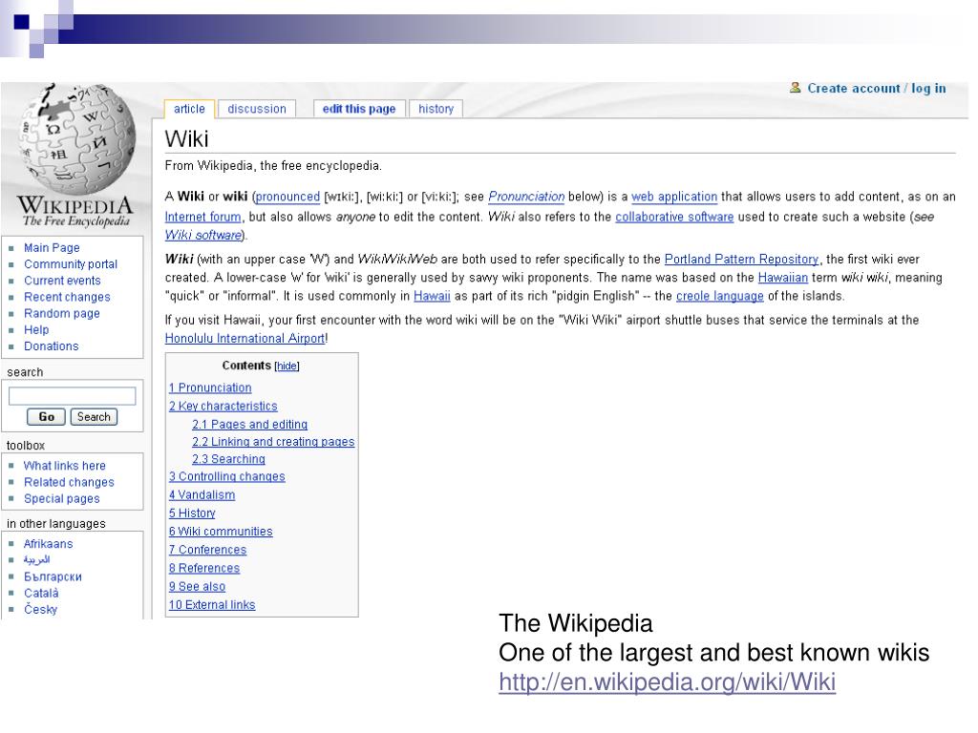Click the Wiki article heading

[x=186, y=139]
